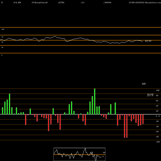This screenshot has width=161, height=161.
Task: Click the mini overview chart thumbnail
Action: [x=80, y=154]
